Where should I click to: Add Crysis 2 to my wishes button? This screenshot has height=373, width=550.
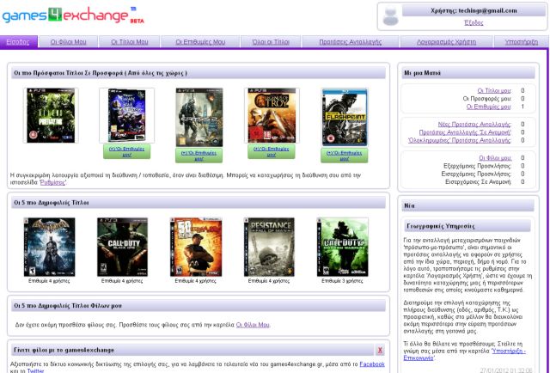click(199, 156)
